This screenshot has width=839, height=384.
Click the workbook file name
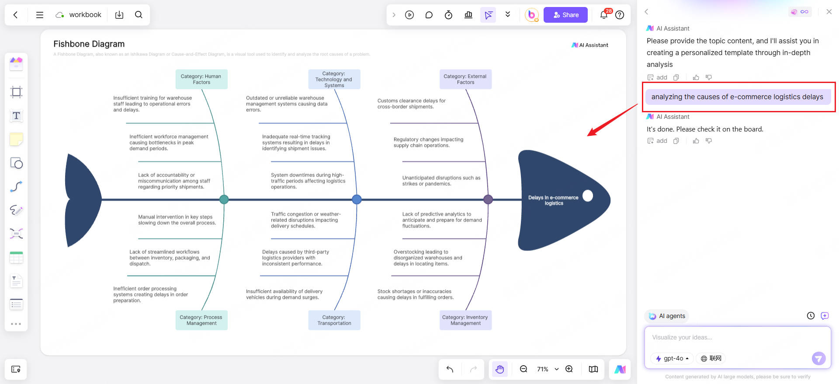click(x=85, y=15)
